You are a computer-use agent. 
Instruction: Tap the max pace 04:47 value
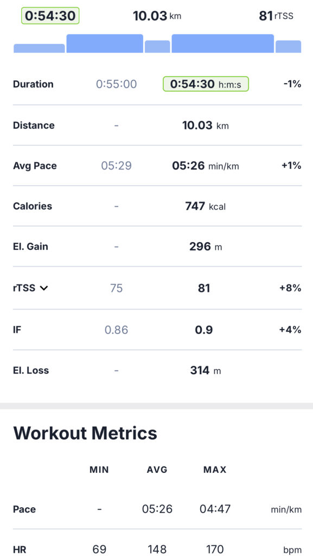pyautogui.click(x=215, y=509)
